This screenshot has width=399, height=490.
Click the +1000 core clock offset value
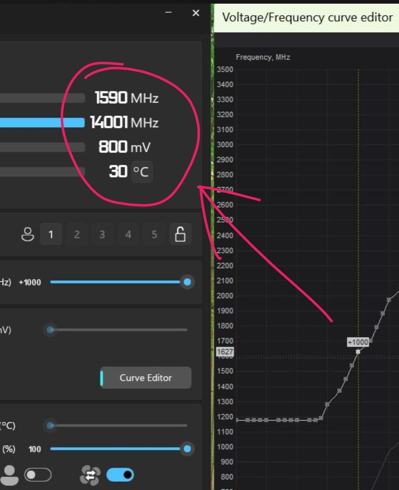click(x=30, y=282)
